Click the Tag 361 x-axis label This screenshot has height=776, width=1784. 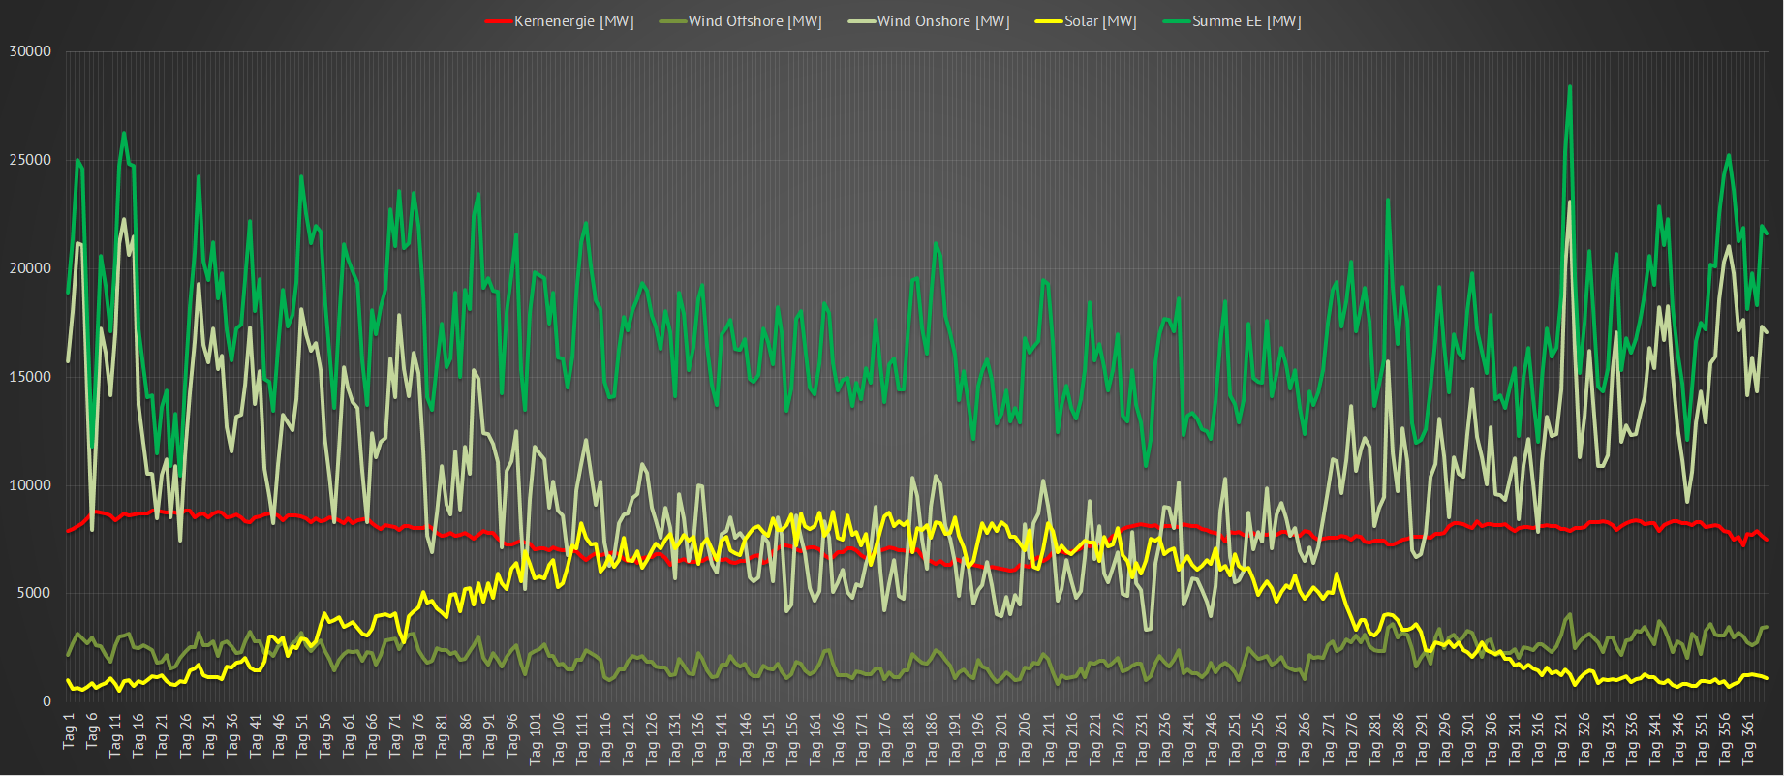click(1748, 739)
